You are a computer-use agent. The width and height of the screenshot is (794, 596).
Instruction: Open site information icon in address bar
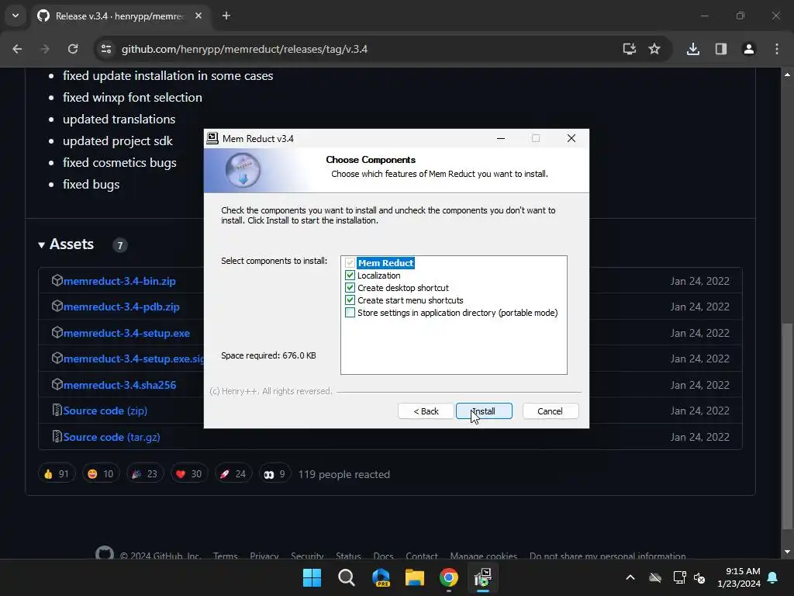[106, 49]
